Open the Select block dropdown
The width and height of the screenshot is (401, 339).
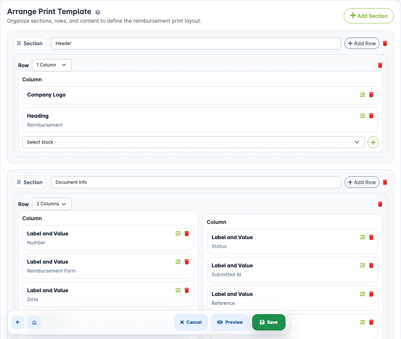pos(193,142)
